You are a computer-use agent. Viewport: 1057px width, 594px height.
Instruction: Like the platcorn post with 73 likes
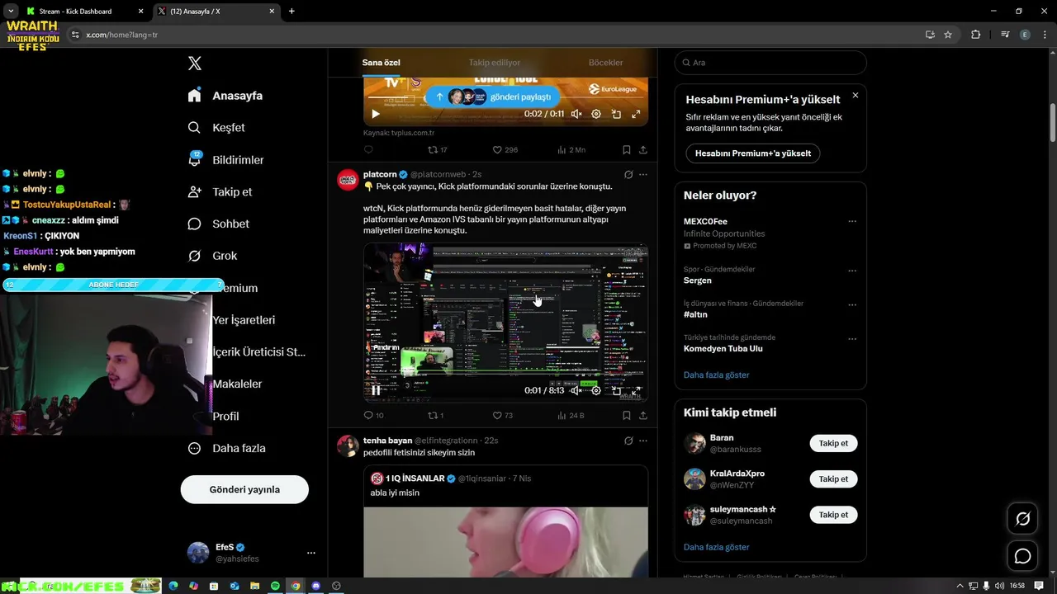[502, 415]
